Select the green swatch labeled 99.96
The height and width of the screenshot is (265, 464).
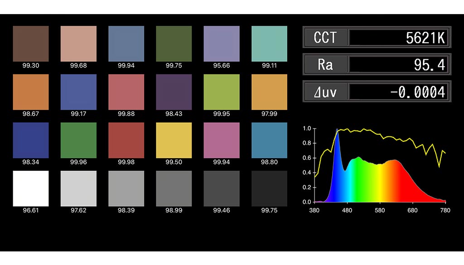click(x=78, y=140)
